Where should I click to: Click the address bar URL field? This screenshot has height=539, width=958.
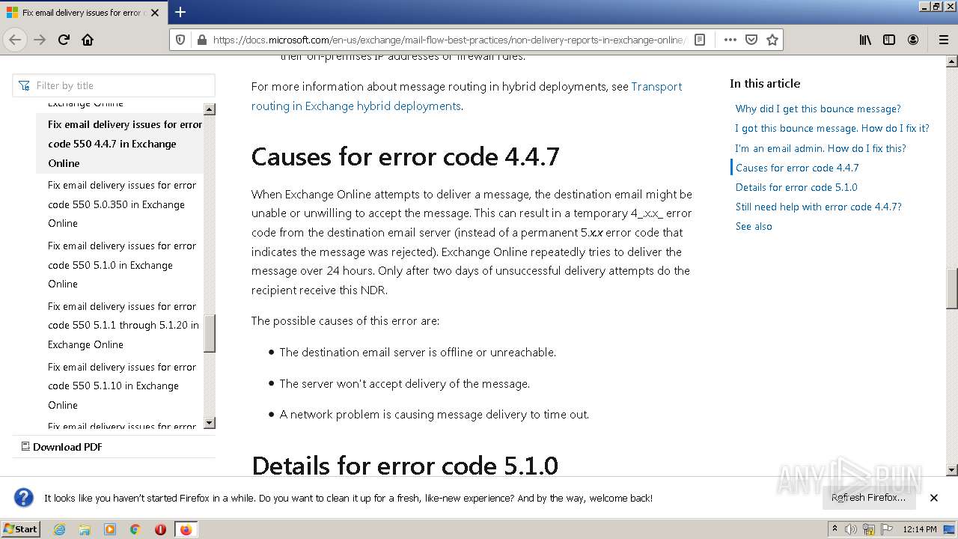[448, 40]
